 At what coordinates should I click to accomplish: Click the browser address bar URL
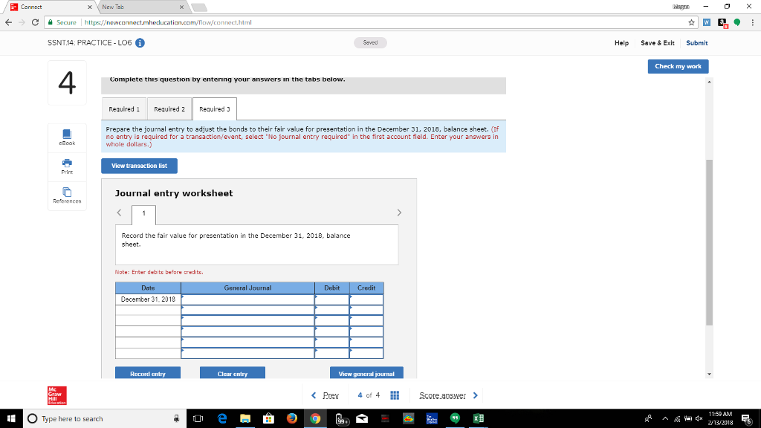(168, 22)
